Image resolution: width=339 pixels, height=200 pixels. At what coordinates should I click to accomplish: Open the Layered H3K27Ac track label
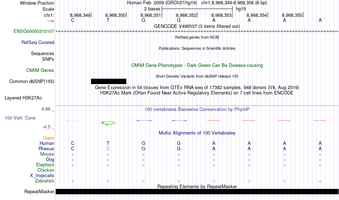point(23,98)
